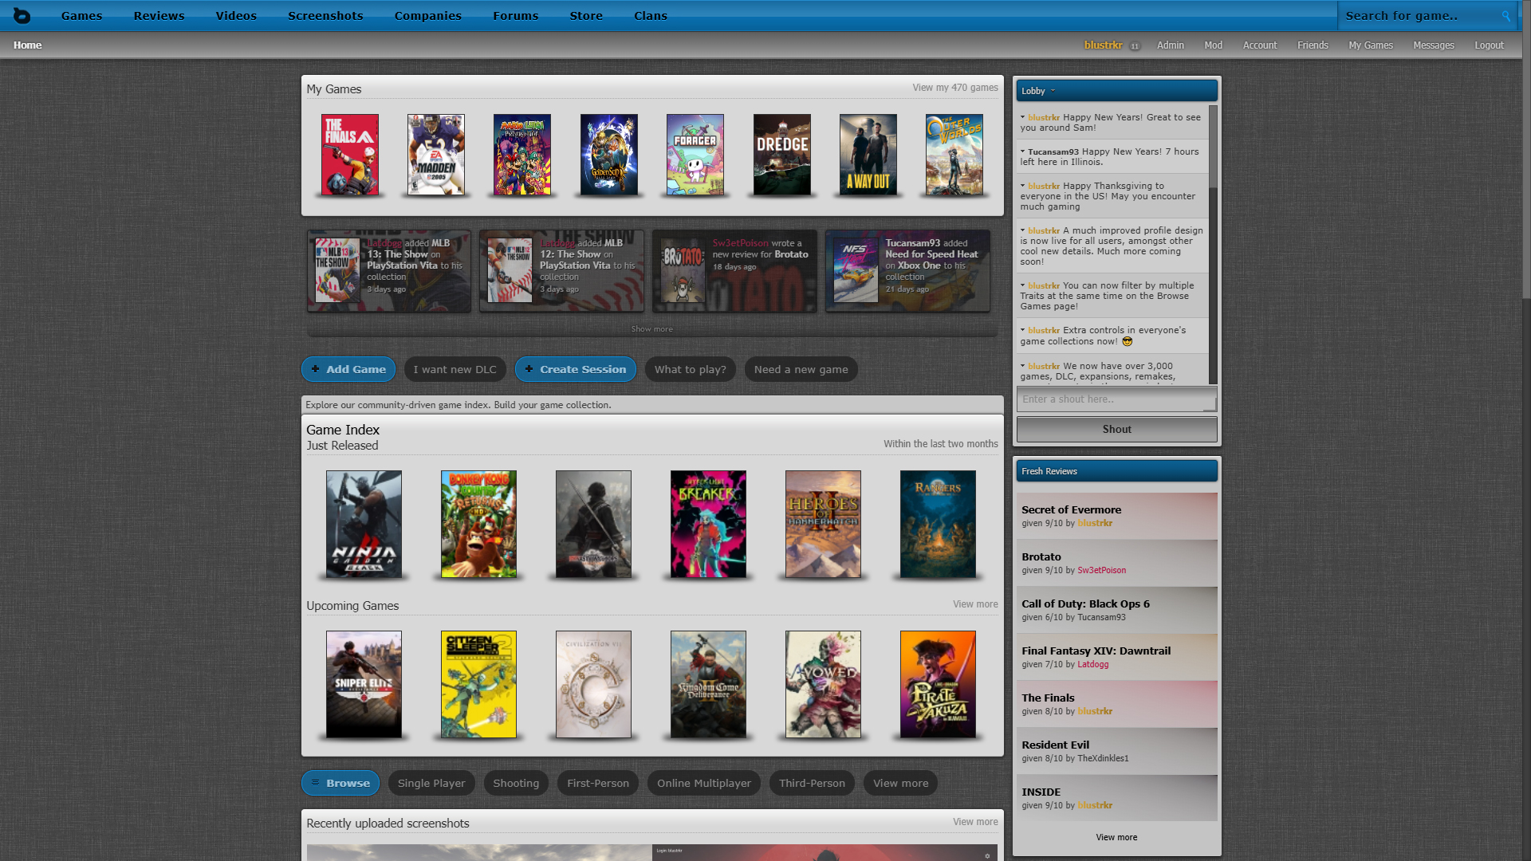Image resolution: width=1531 pixels, height=861 pixels.
Task: Click the site logo icon
Action: (22, 15)
